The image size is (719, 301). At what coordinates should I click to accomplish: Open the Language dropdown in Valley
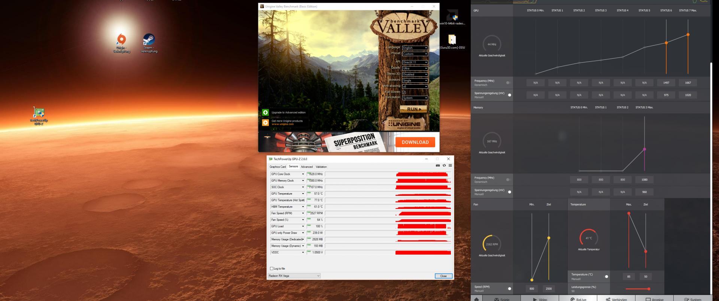tap(415, 48)
